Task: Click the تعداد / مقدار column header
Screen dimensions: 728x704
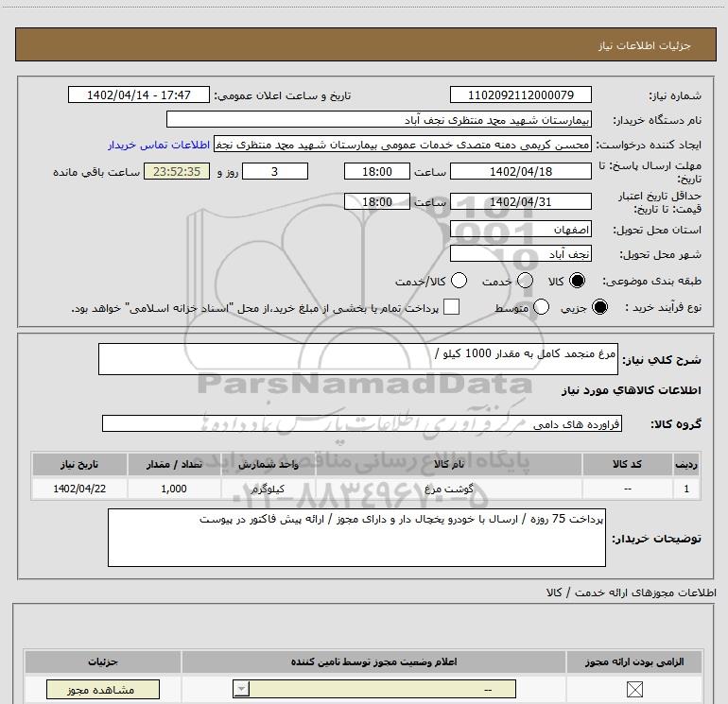Action: coord(174,464)
